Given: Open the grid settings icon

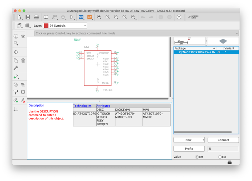Looking at the screenshot, I should tap(28, 26).
